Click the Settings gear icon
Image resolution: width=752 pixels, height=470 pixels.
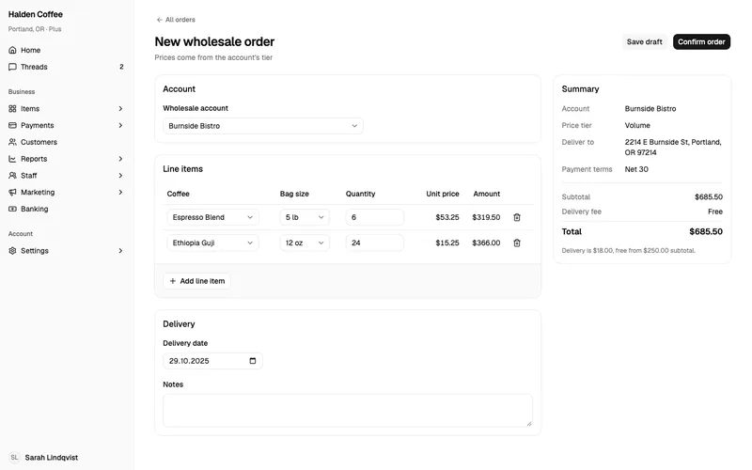click(x=12, y=251)
